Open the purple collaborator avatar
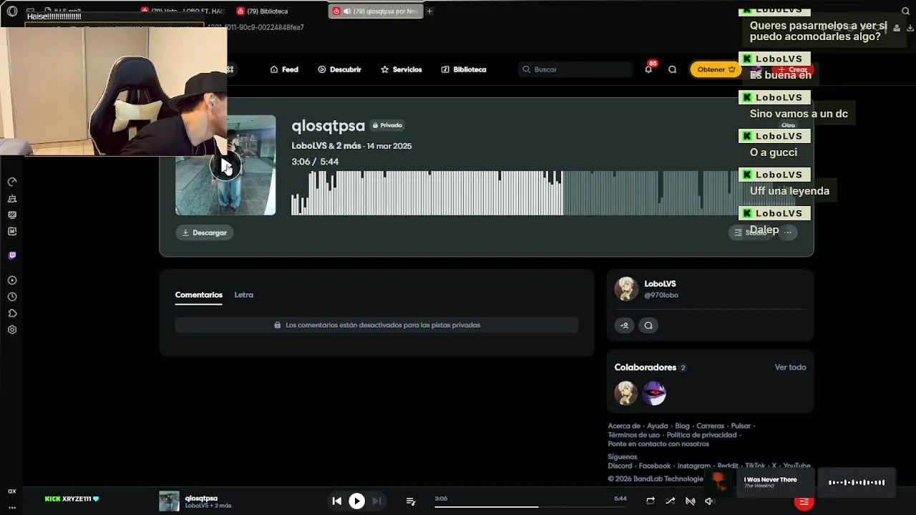 [x=654, y=393]
